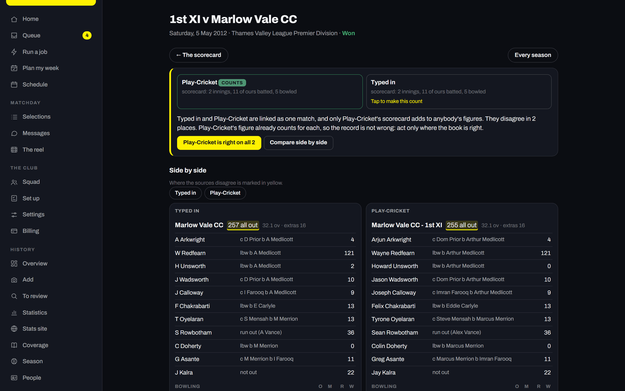Click the Schedule calendar icon

tap(14, 84)
